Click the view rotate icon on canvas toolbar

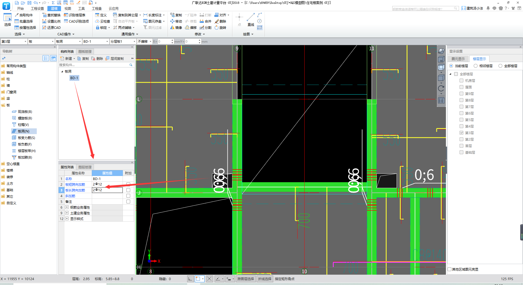[x=441, y=88]
